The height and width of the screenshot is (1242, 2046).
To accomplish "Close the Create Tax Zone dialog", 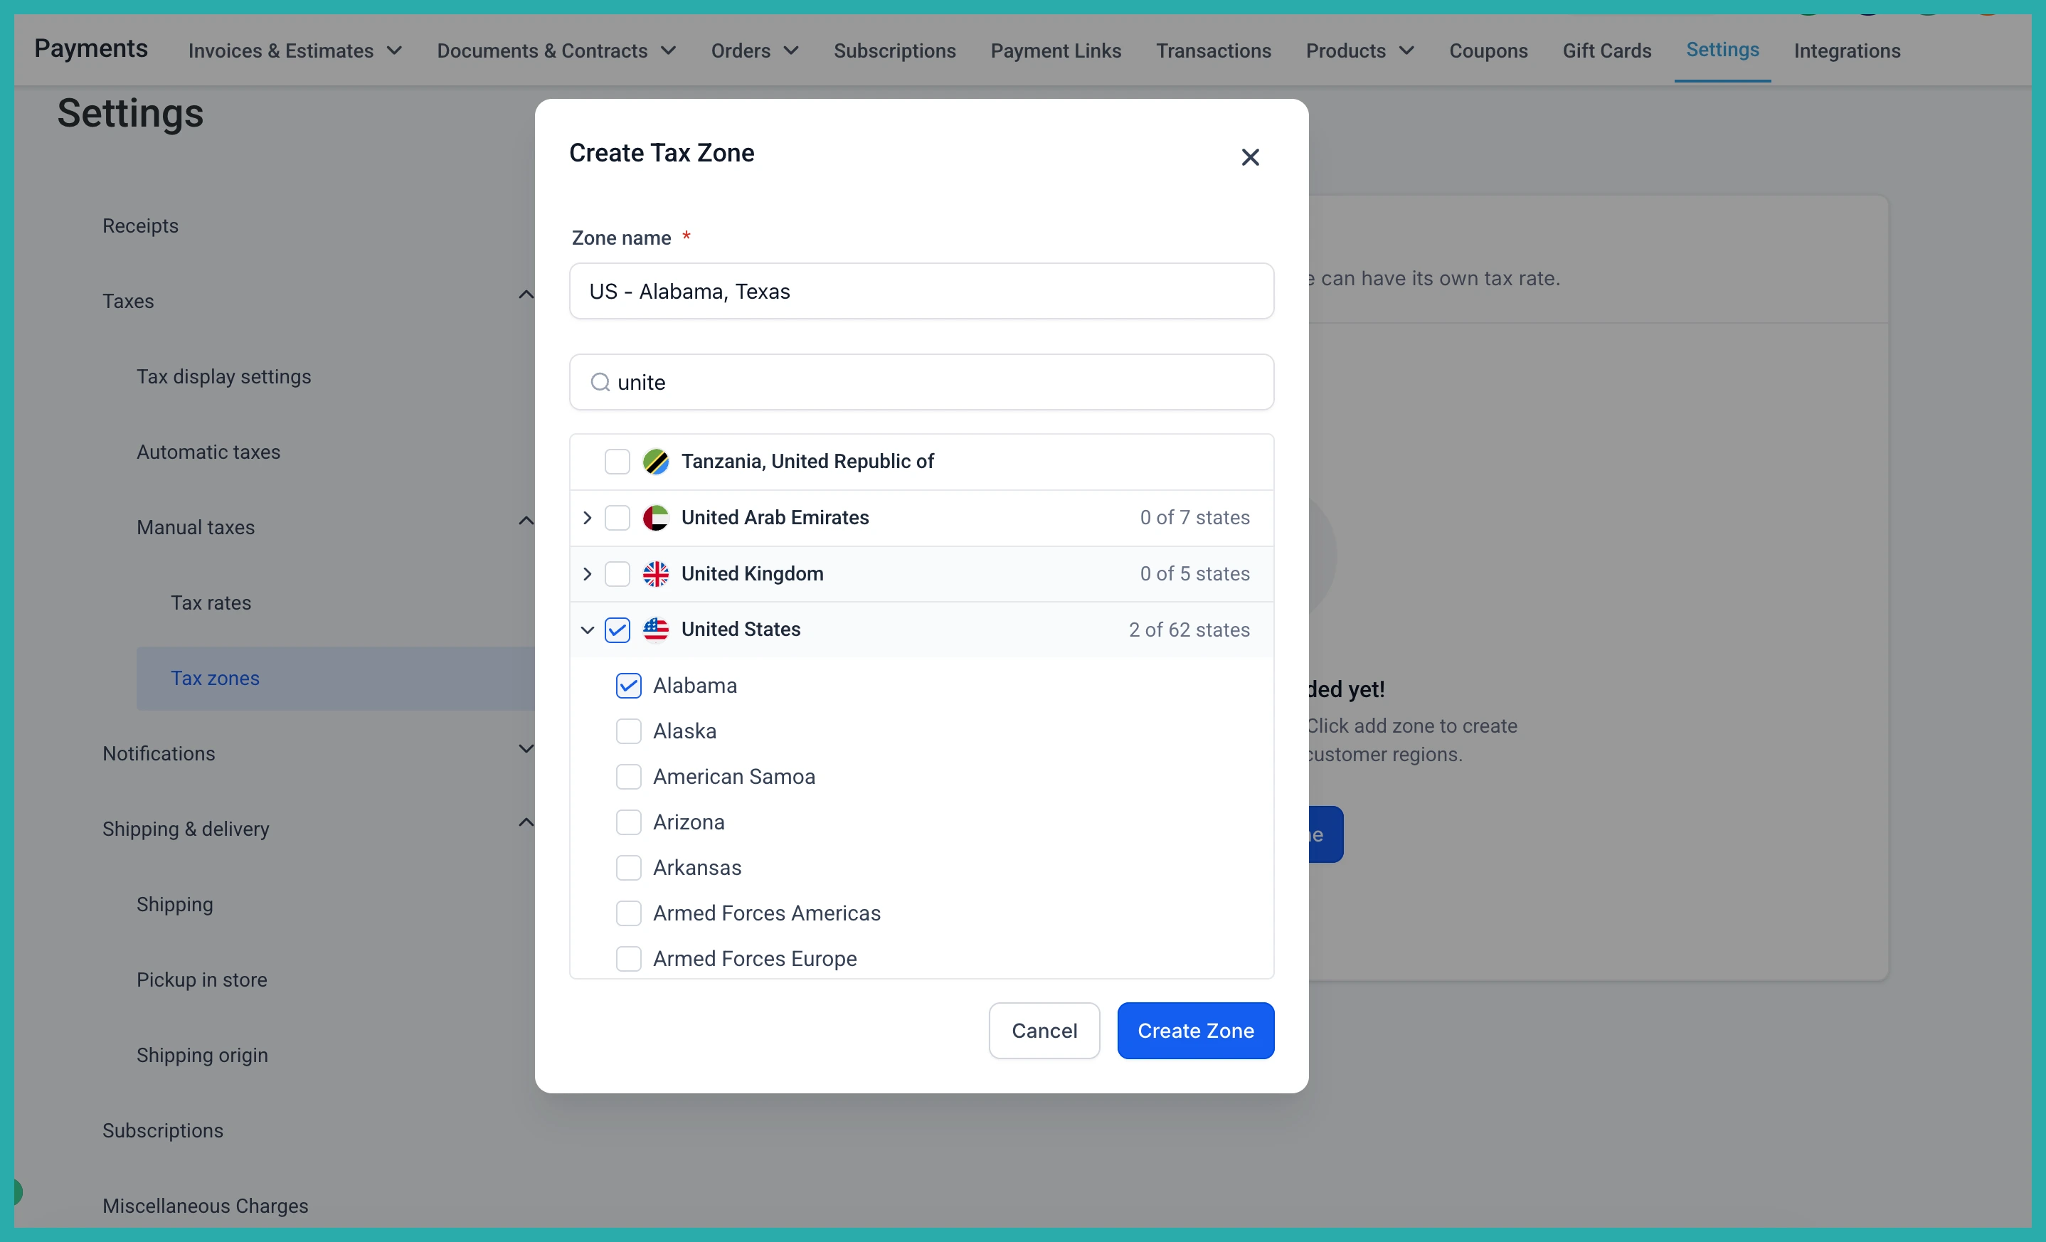I will (1250, 157).
